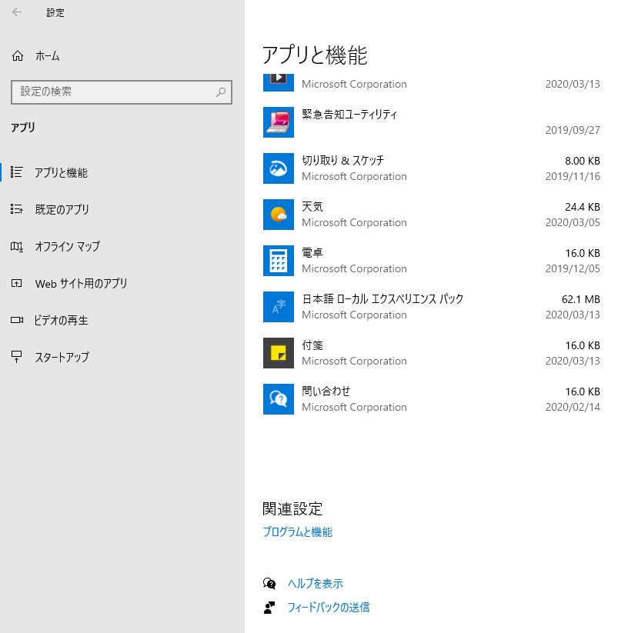Select the 電卓 app name
Viewport: 618px width, 633px height.
point(312,253)
